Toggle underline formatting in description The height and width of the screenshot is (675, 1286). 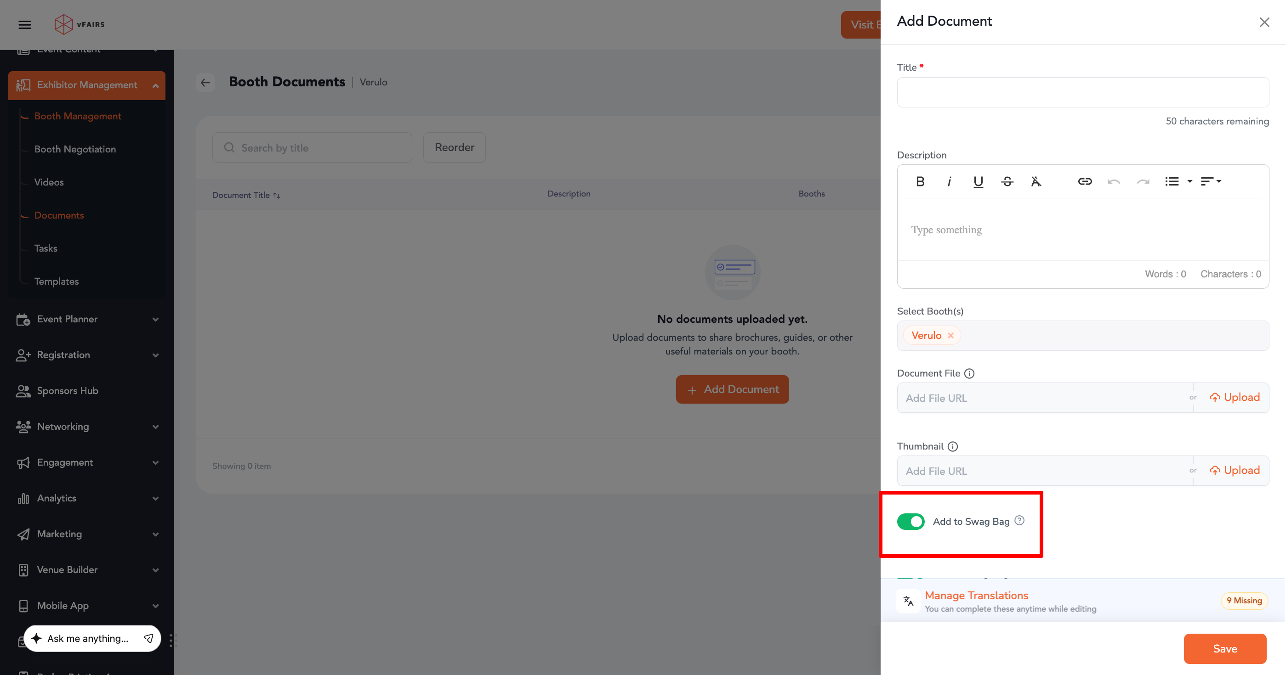tap(978, 181)
